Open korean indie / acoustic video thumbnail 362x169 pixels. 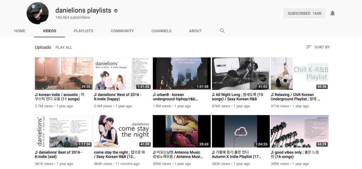[x=64, y=73]
